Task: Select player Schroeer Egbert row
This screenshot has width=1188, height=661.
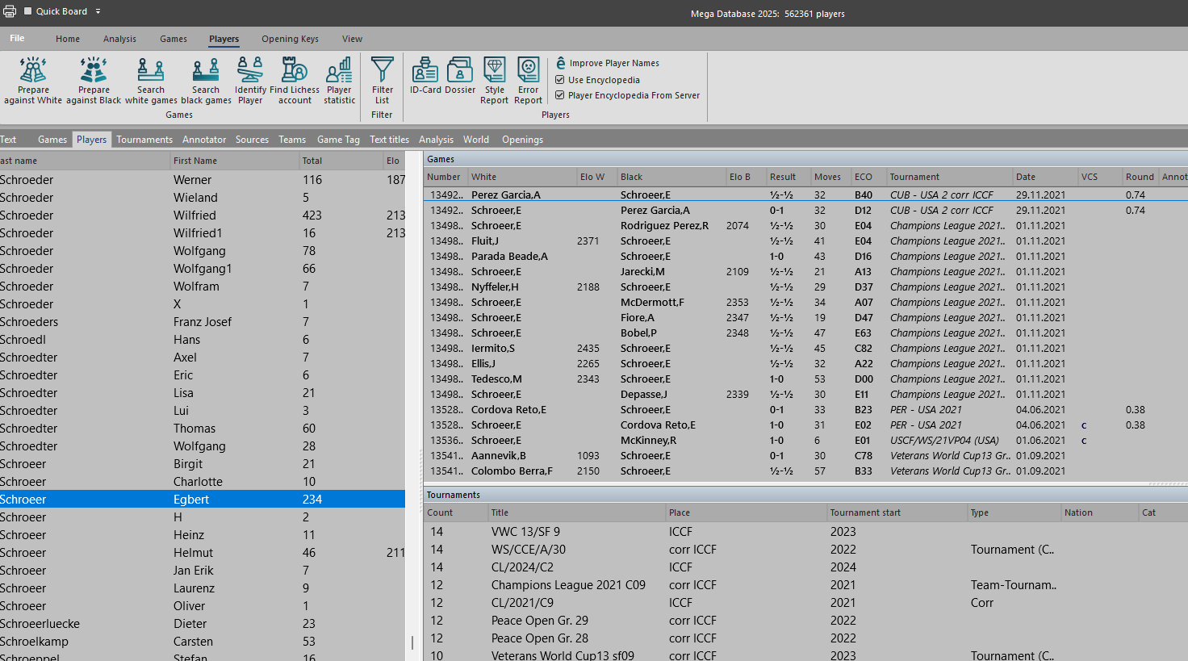Action: [203, 500]
